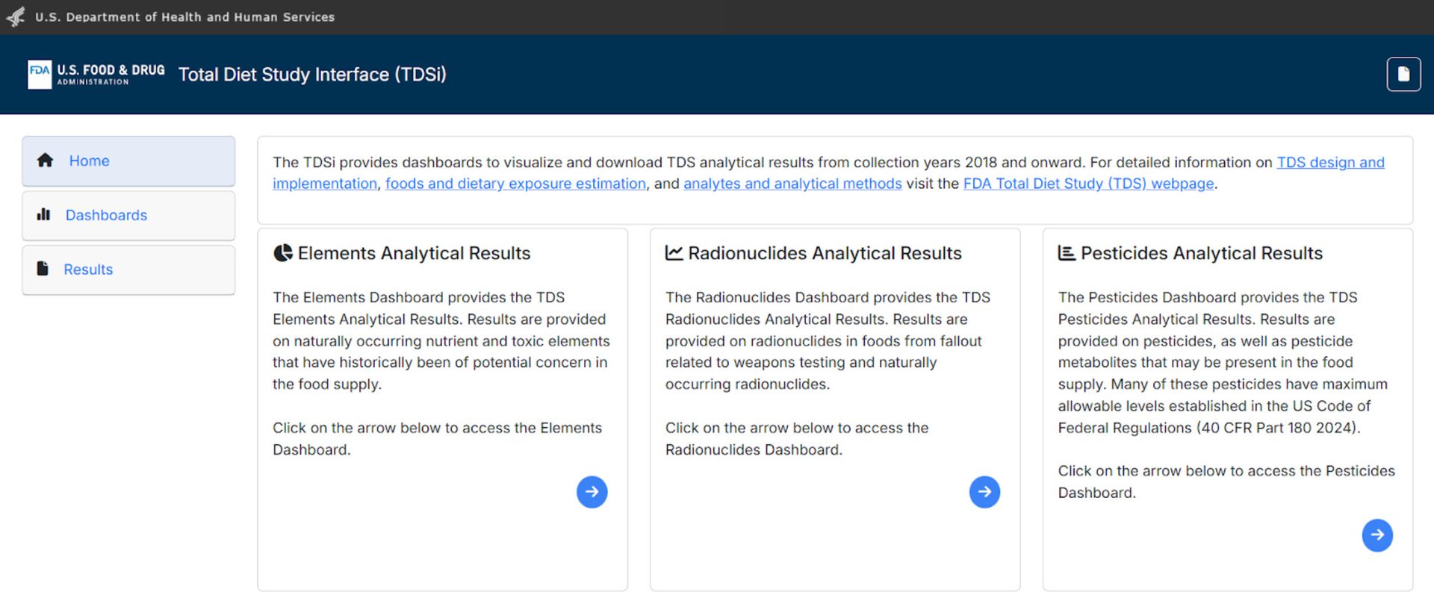
Task: Click the Elements Analytical Results heading
Action: [414, 253]
